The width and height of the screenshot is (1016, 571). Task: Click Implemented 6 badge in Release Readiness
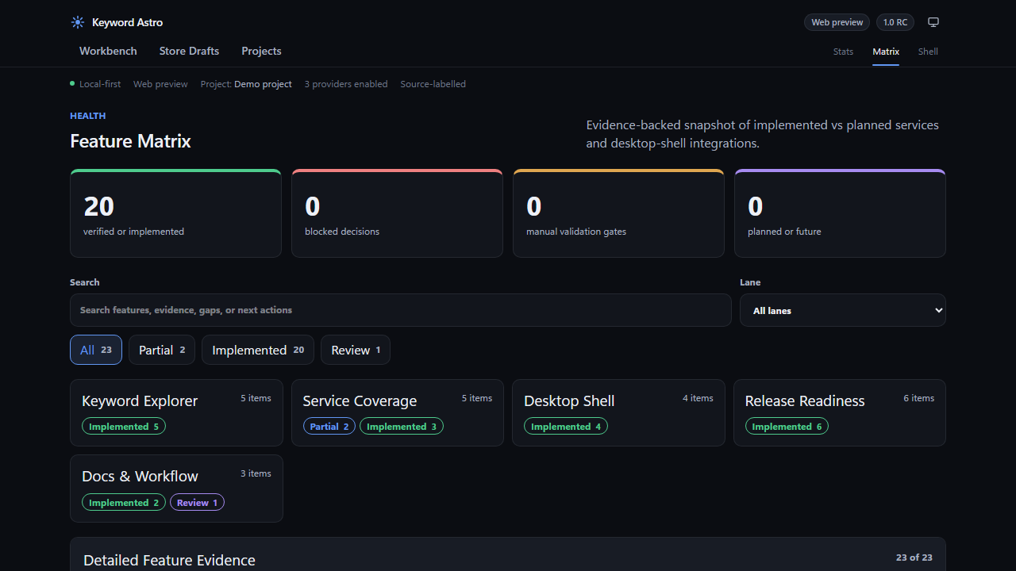pos(787,427)
